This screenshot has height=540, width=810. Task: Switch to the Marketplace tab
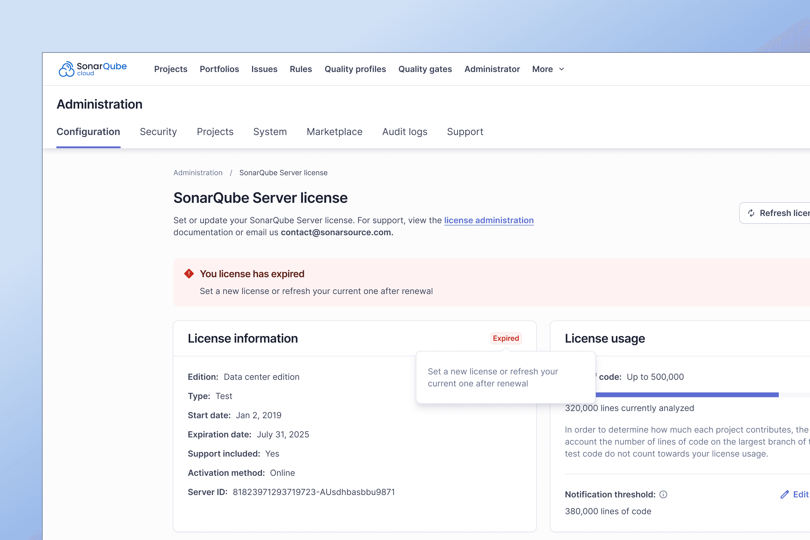[334, 132]
